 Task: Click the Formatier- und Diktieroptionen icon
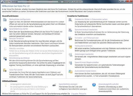[x=70, y=38]
